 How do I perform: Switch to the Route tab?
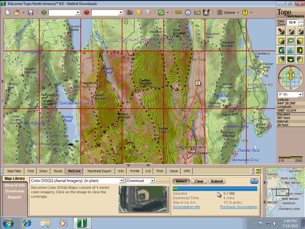(x=58, y=171)
